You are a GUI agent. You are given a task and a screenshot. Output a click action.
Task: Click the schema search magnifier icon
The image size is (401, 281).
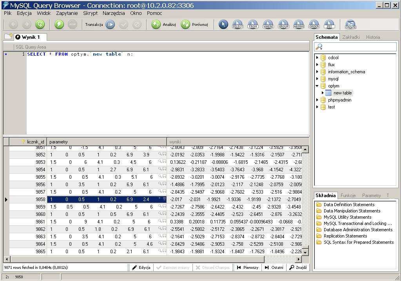(319, 47)
